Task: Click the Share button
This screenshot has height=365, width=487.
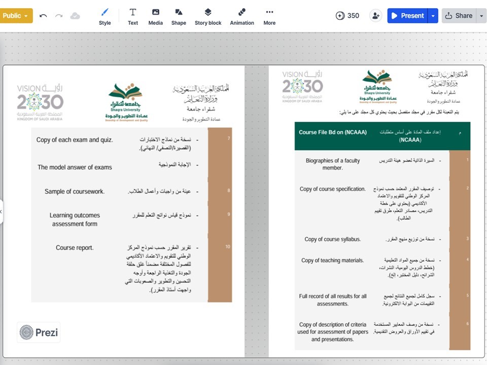Action: coord(459,16)
